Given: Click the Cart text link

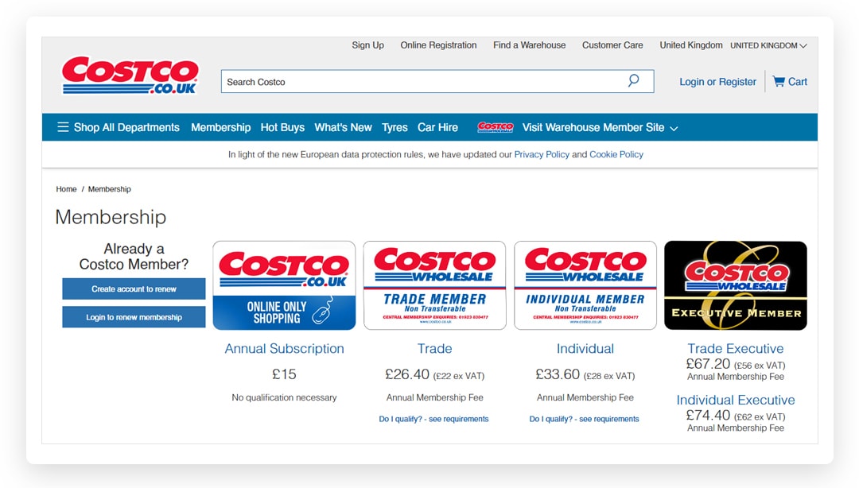Looking at the screenshot, I should pyautogui.click(x=797, y=82).
